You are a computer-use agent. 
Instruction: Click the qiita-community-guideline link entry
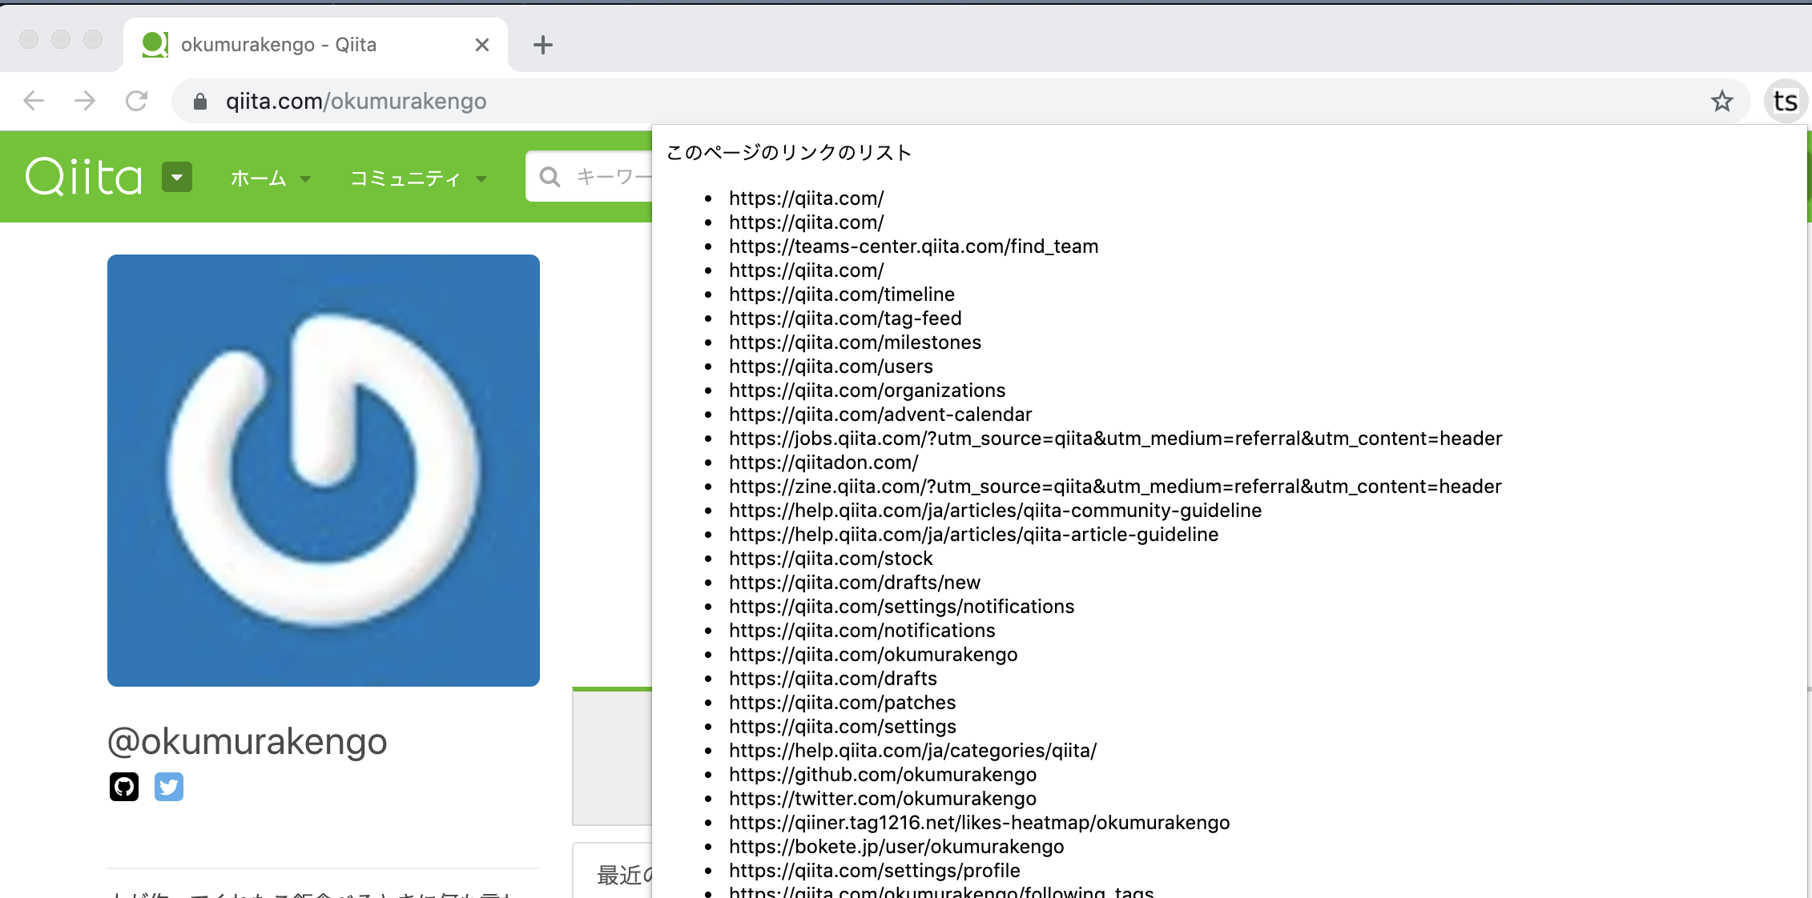pyautogui.click(x=995, y=511)
